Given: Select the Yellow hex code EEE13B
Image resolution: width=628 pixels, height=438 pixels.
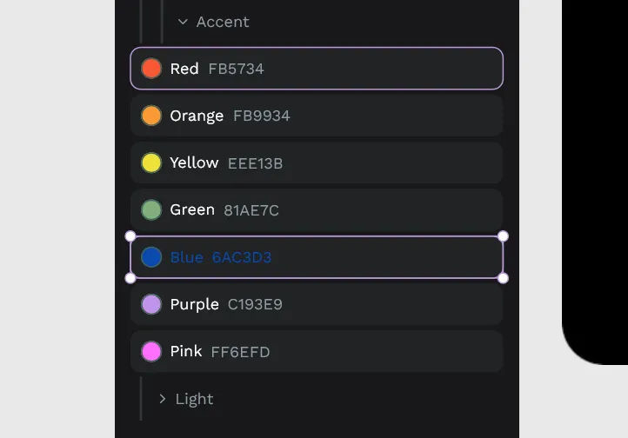Looking at the screenshot, I should [x=255, y=163].
